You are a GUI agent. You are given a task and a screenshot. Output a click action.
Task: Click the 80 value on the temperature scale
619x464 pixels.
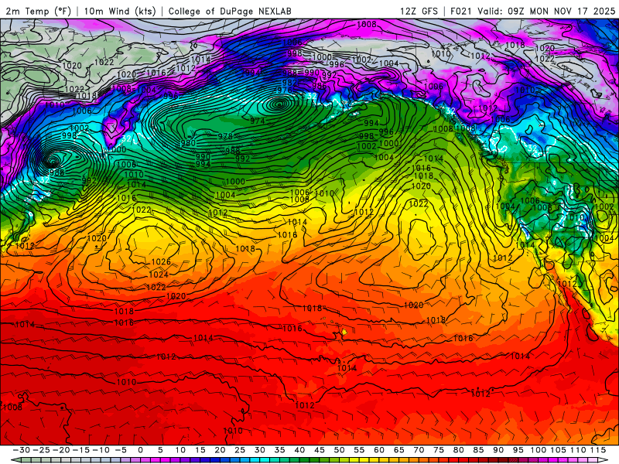pyautogui.click(x=458, y=450)
